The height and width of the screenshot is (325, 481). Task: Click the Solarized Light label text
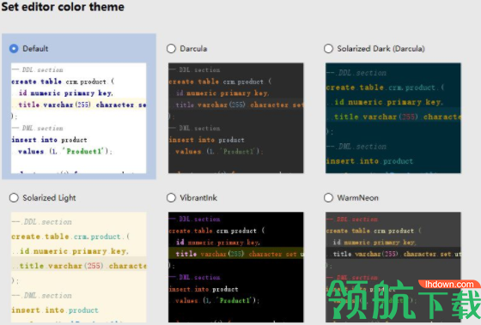pyautogui.click(x=49, y=198)
